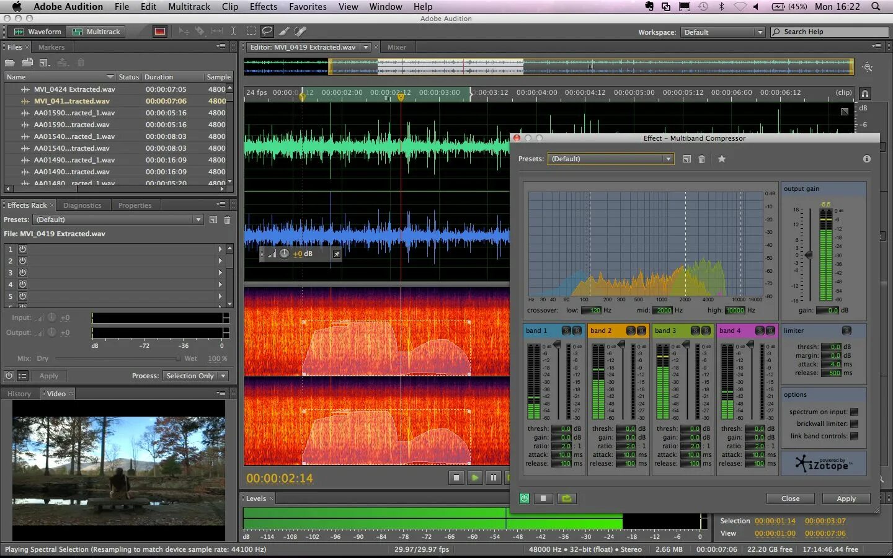
Task: Select the Paintbrush Selection tool
Action: click(x=284, y=31)
